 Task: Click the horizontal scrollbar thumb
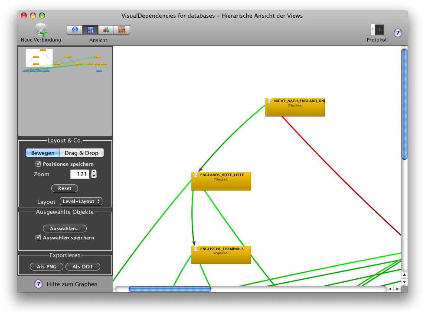click(170, 289)
